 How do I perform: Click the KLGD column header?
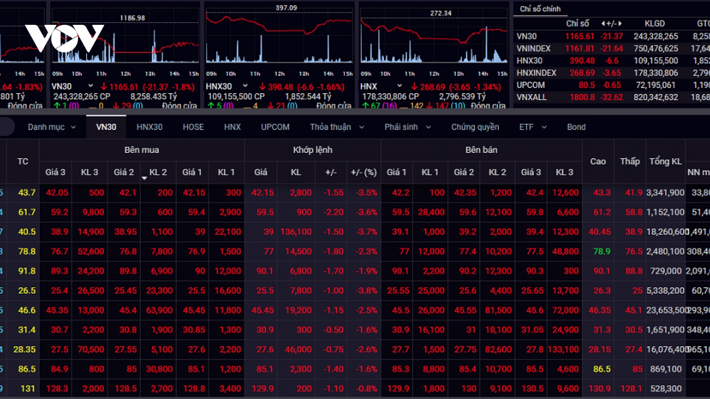655,23
